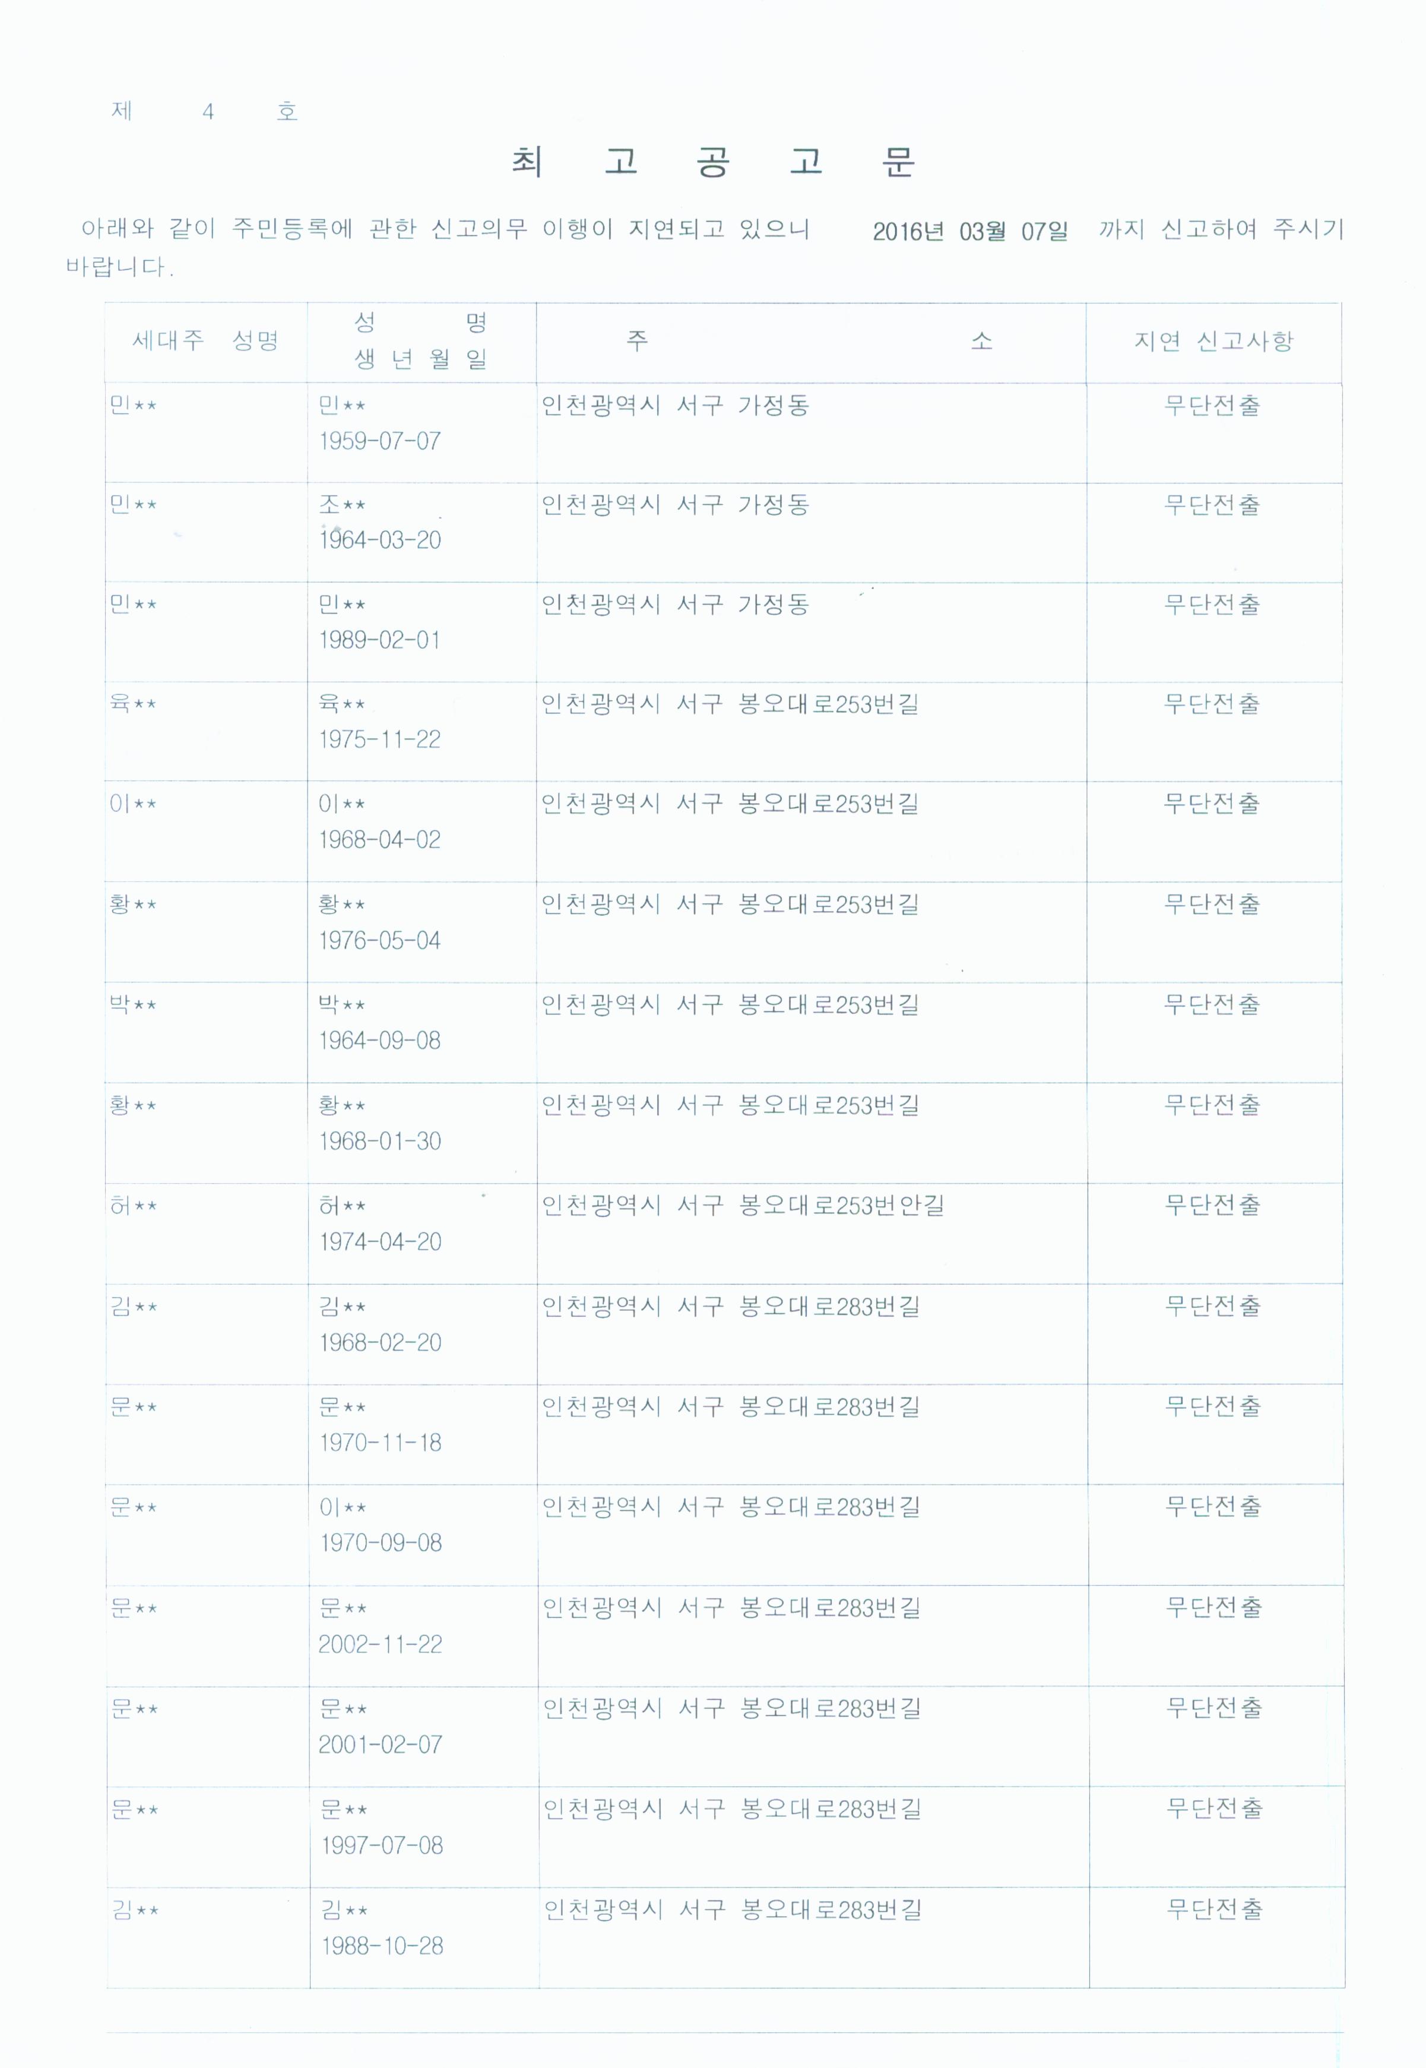Click birthdate 1976-05-04 of 황**
Viewport: 1426px width, 2068px height.
point(380,940)
